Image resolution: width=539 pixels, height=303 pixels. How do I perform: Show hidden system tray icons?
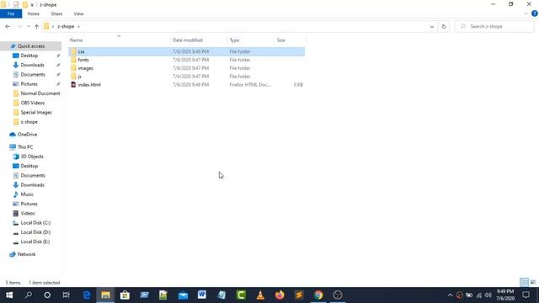tap(450, 295)
